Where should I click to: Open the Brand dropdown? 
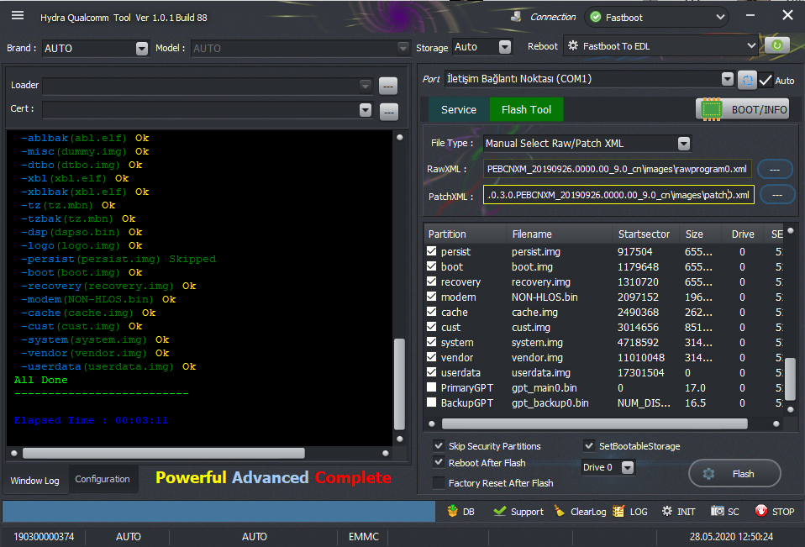(142, 48)
